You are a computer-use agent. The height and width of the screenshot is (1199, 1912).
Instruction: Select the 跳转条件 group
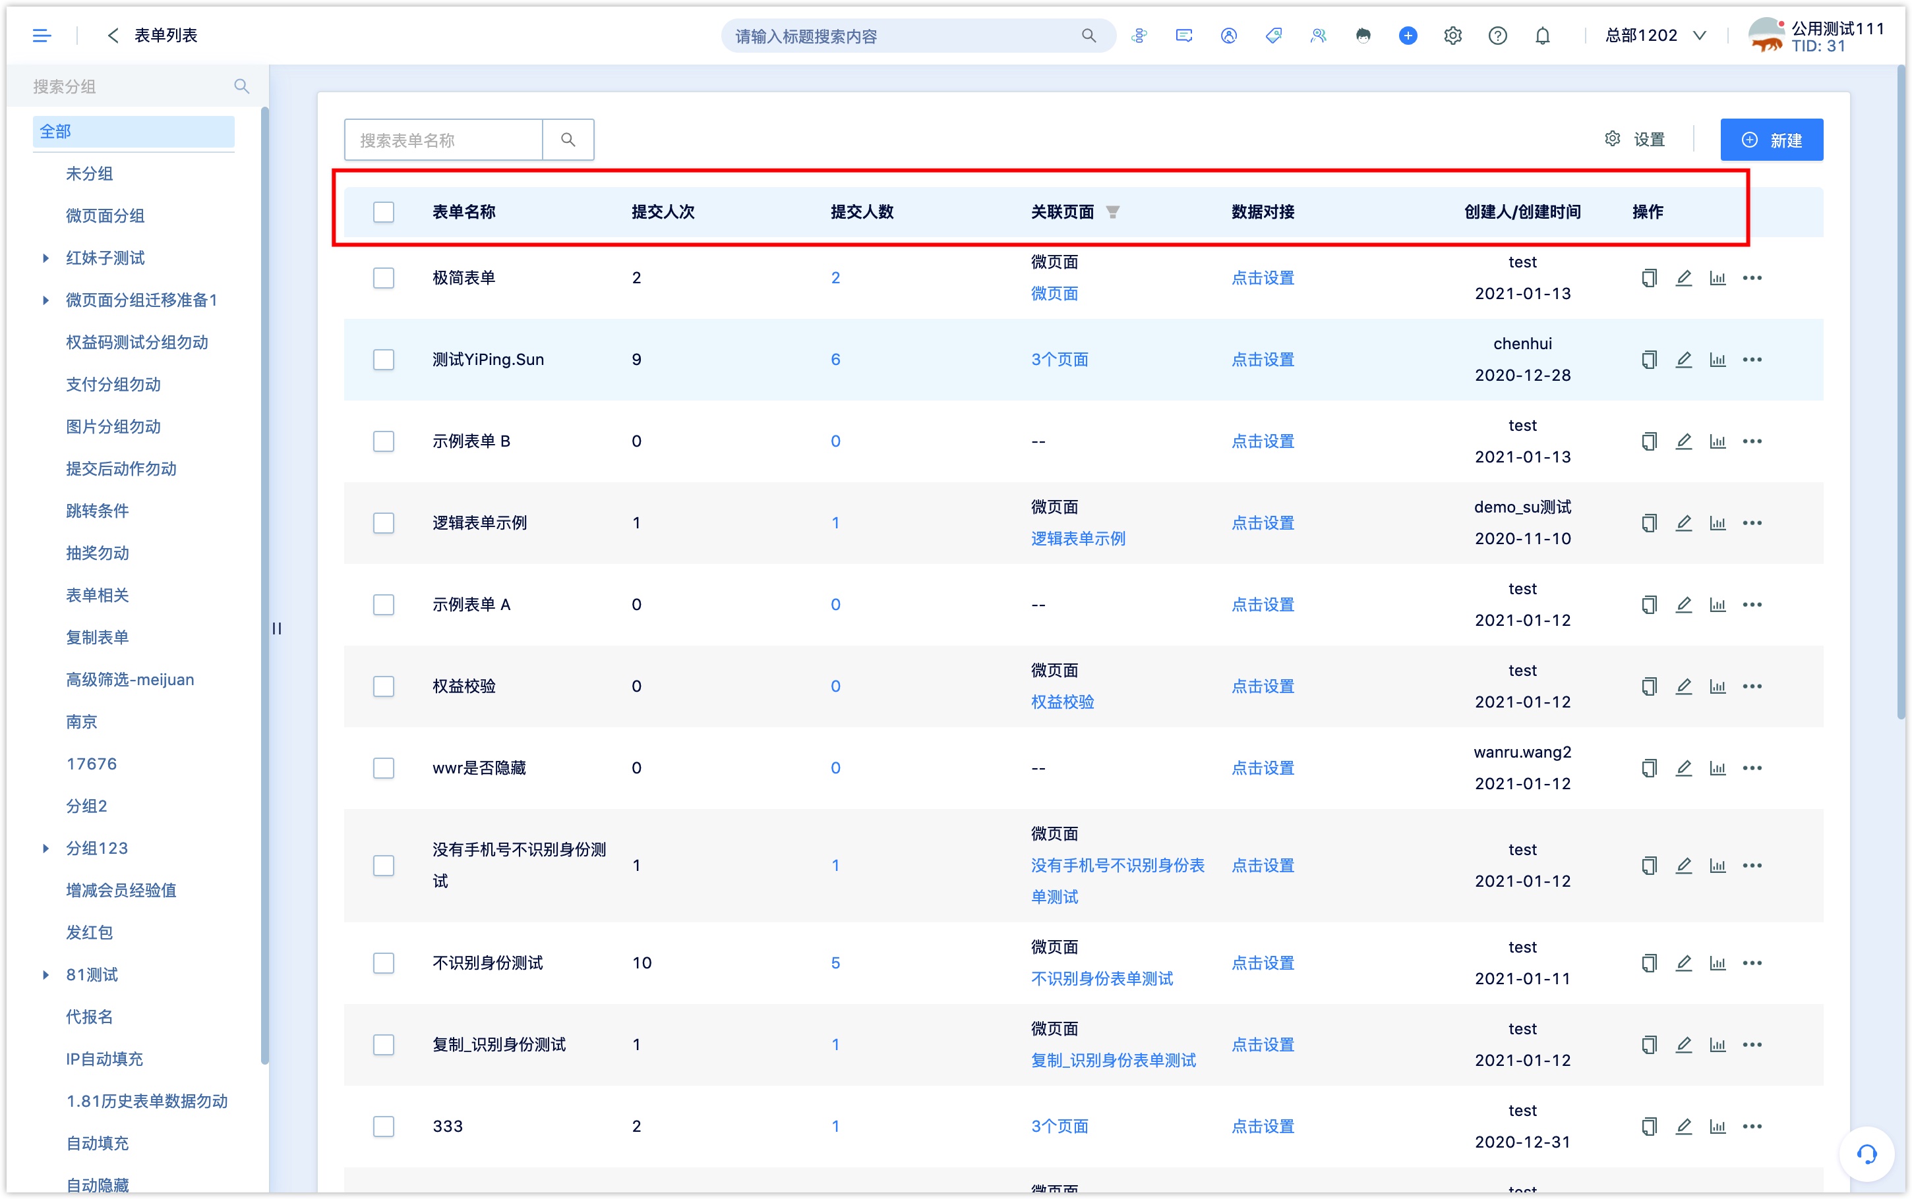(x=97, y=510)
